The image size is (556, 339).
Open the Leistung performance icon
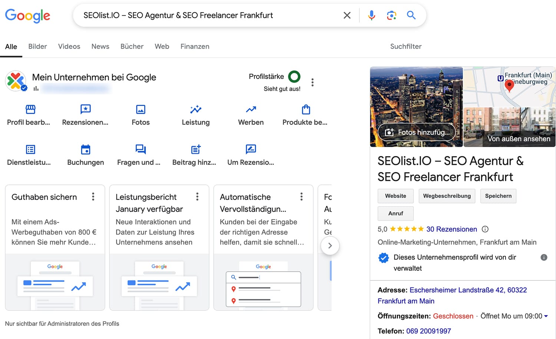pyautogui.click(x=196, y=110)
